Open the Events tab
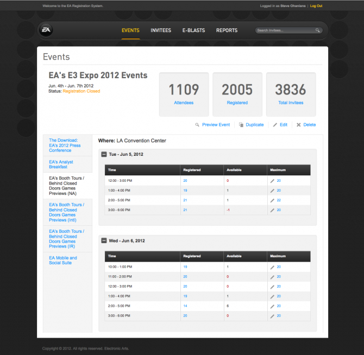This screenshot has height=355, width=364. (x=130, y=30)
